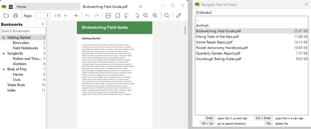311x129 pixels.
Task: Switch to the Home tab
Action: coord(47,7)
